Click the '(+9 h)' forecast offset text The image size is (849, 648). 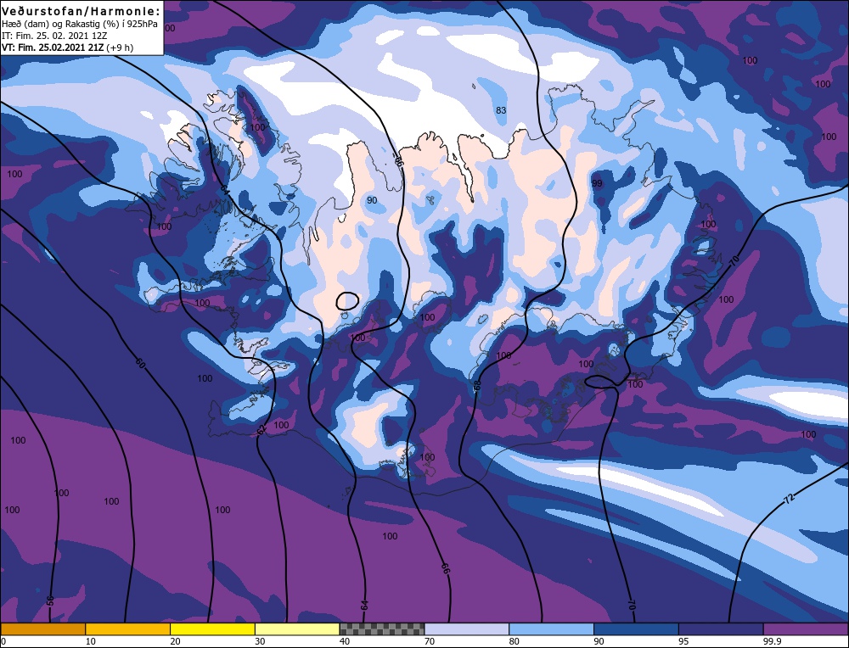point(120,47)
